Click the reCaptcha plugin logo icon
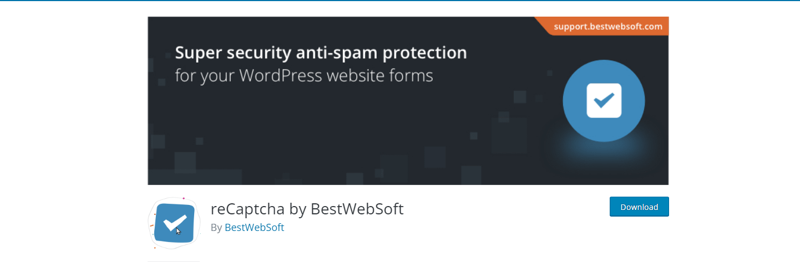The width and height of the screenshot is (800, 262). click(x=174, y=223)
